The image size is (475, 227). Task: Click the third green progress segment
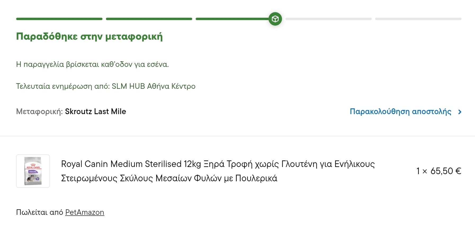[x=232, y=19]
